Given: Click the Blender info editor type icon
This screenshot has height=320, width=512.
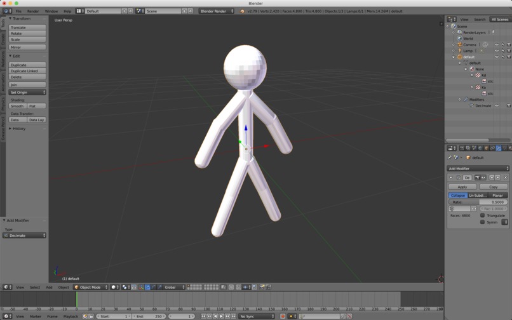Looking at the screenshot, I should [7, 11].
